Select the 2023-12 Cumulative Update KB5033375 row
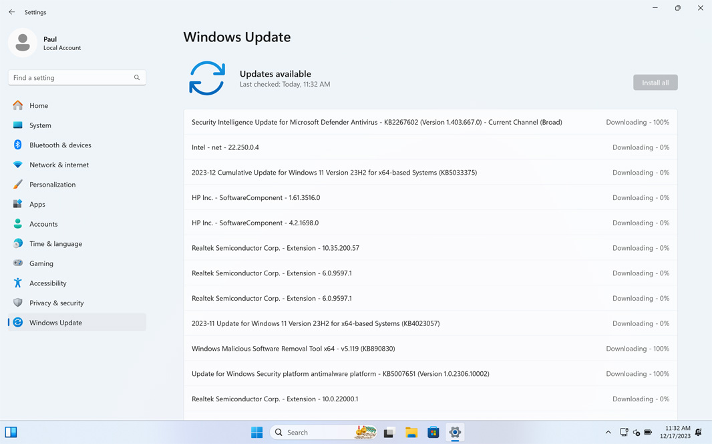Screen dimensions: 712x444 [x=430, y=172]
